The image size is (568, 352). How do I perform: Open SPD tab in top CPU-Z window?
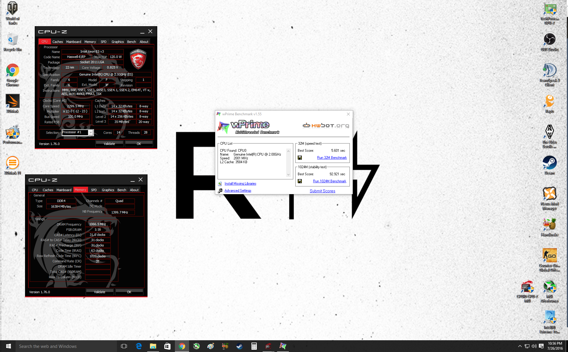[x=104, y=42]
